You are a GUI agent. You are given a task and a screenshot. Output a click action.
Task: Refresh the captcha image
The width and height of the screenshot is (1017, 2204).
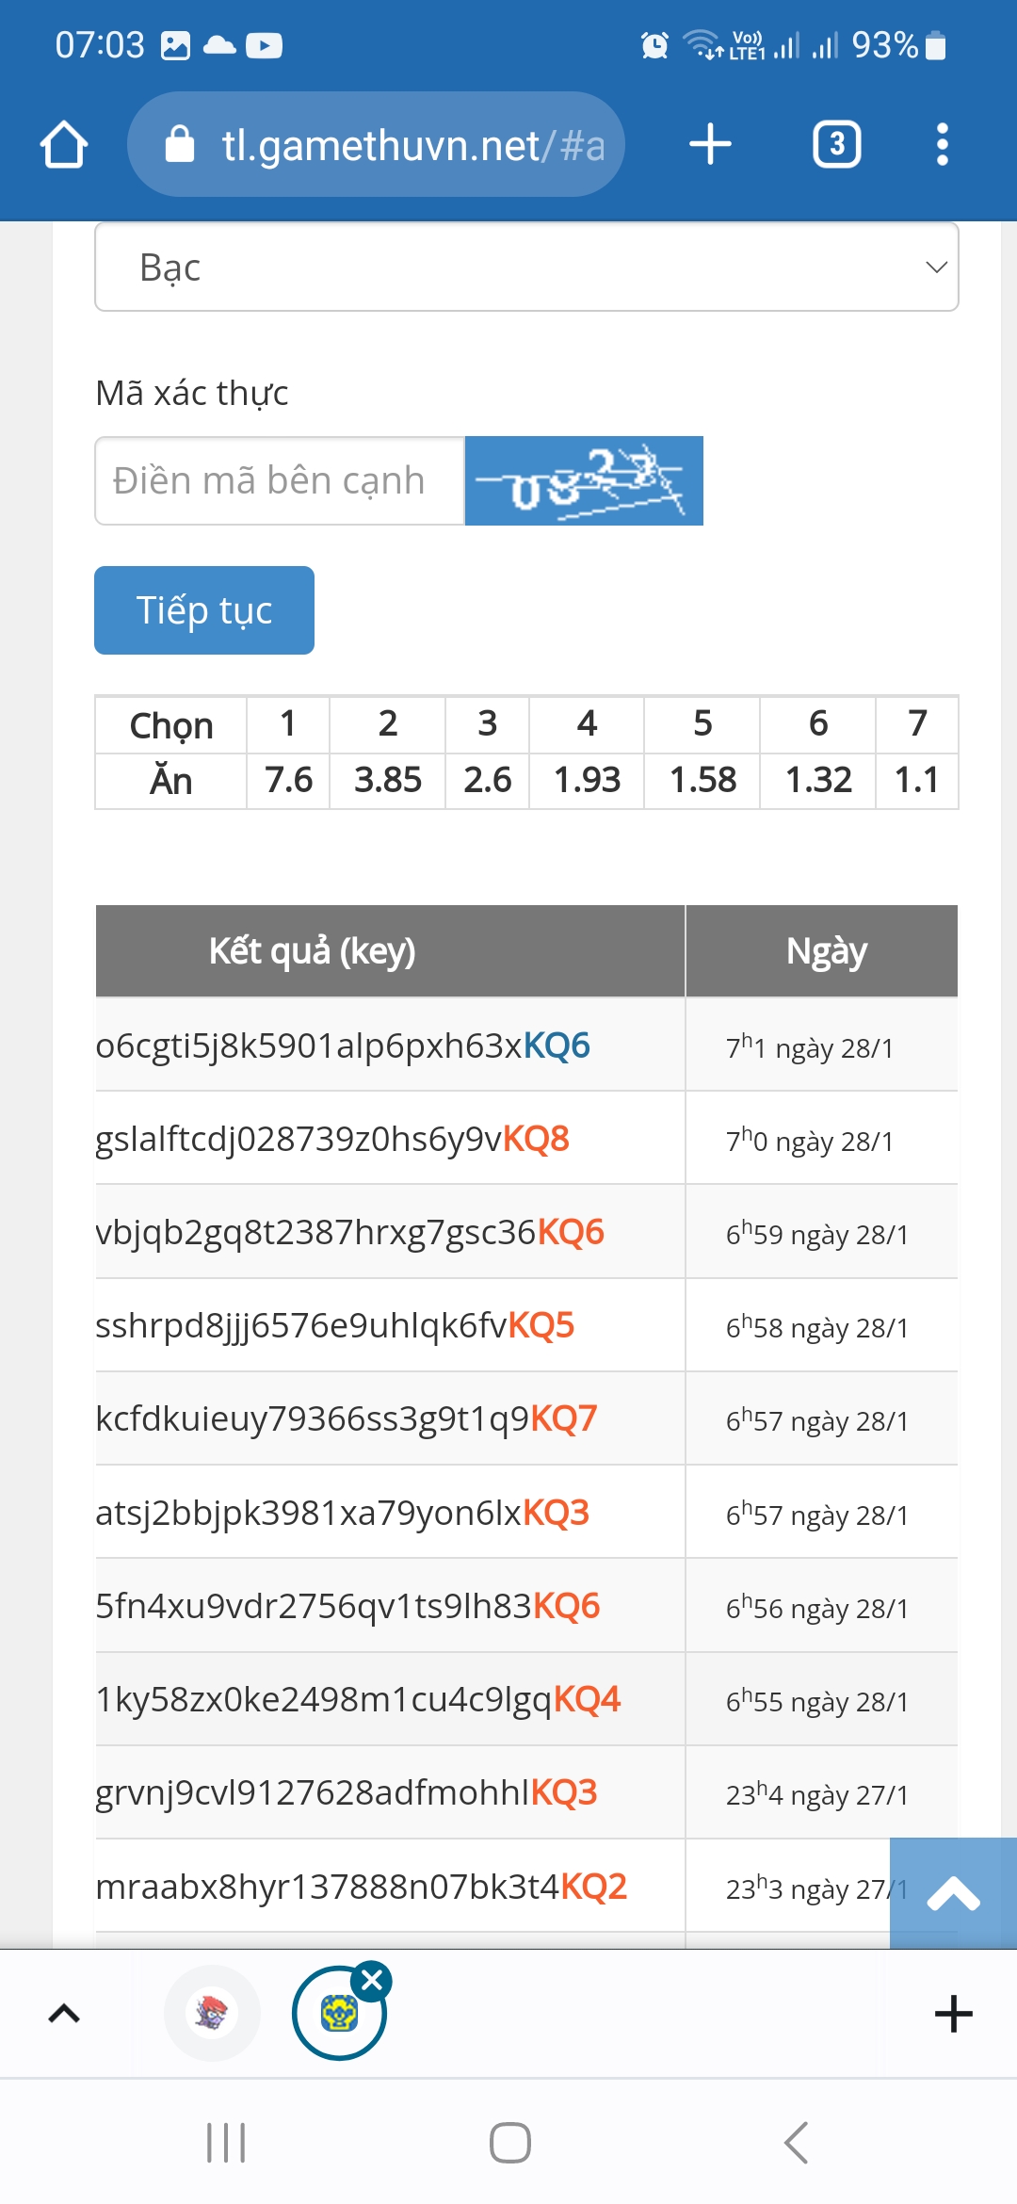click(584, 480)
